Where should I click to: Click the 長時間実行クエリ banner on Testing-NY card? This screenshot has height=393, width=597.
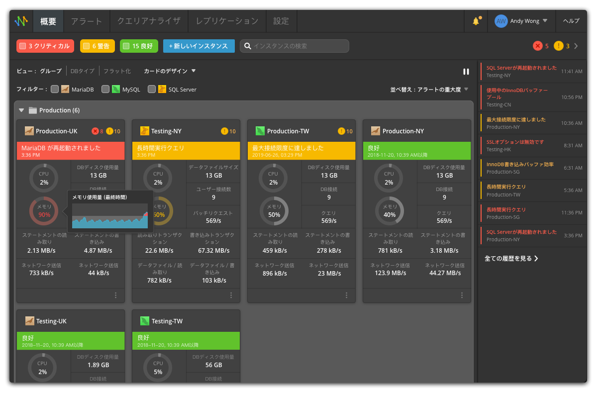[x=186, y=151]
